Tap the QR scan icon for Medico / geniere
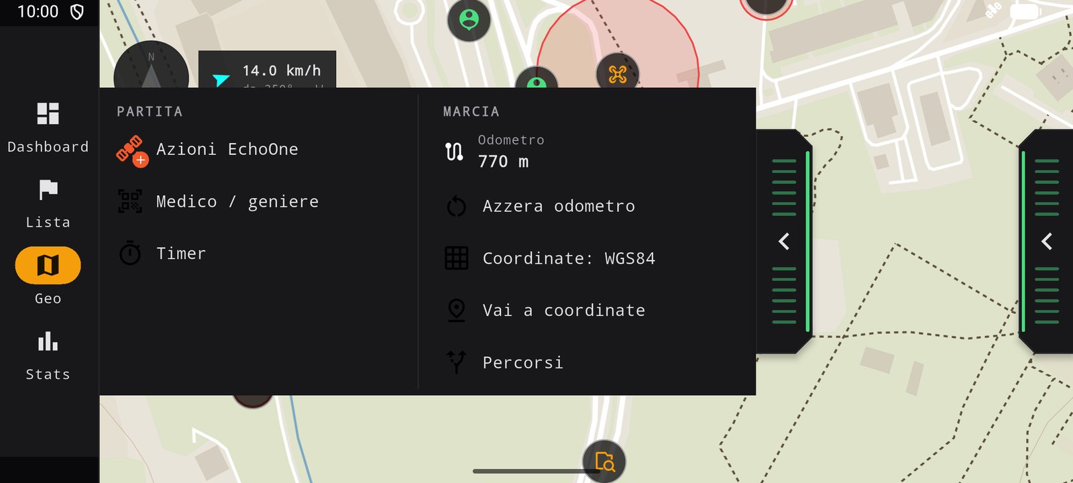 point(130,201)
